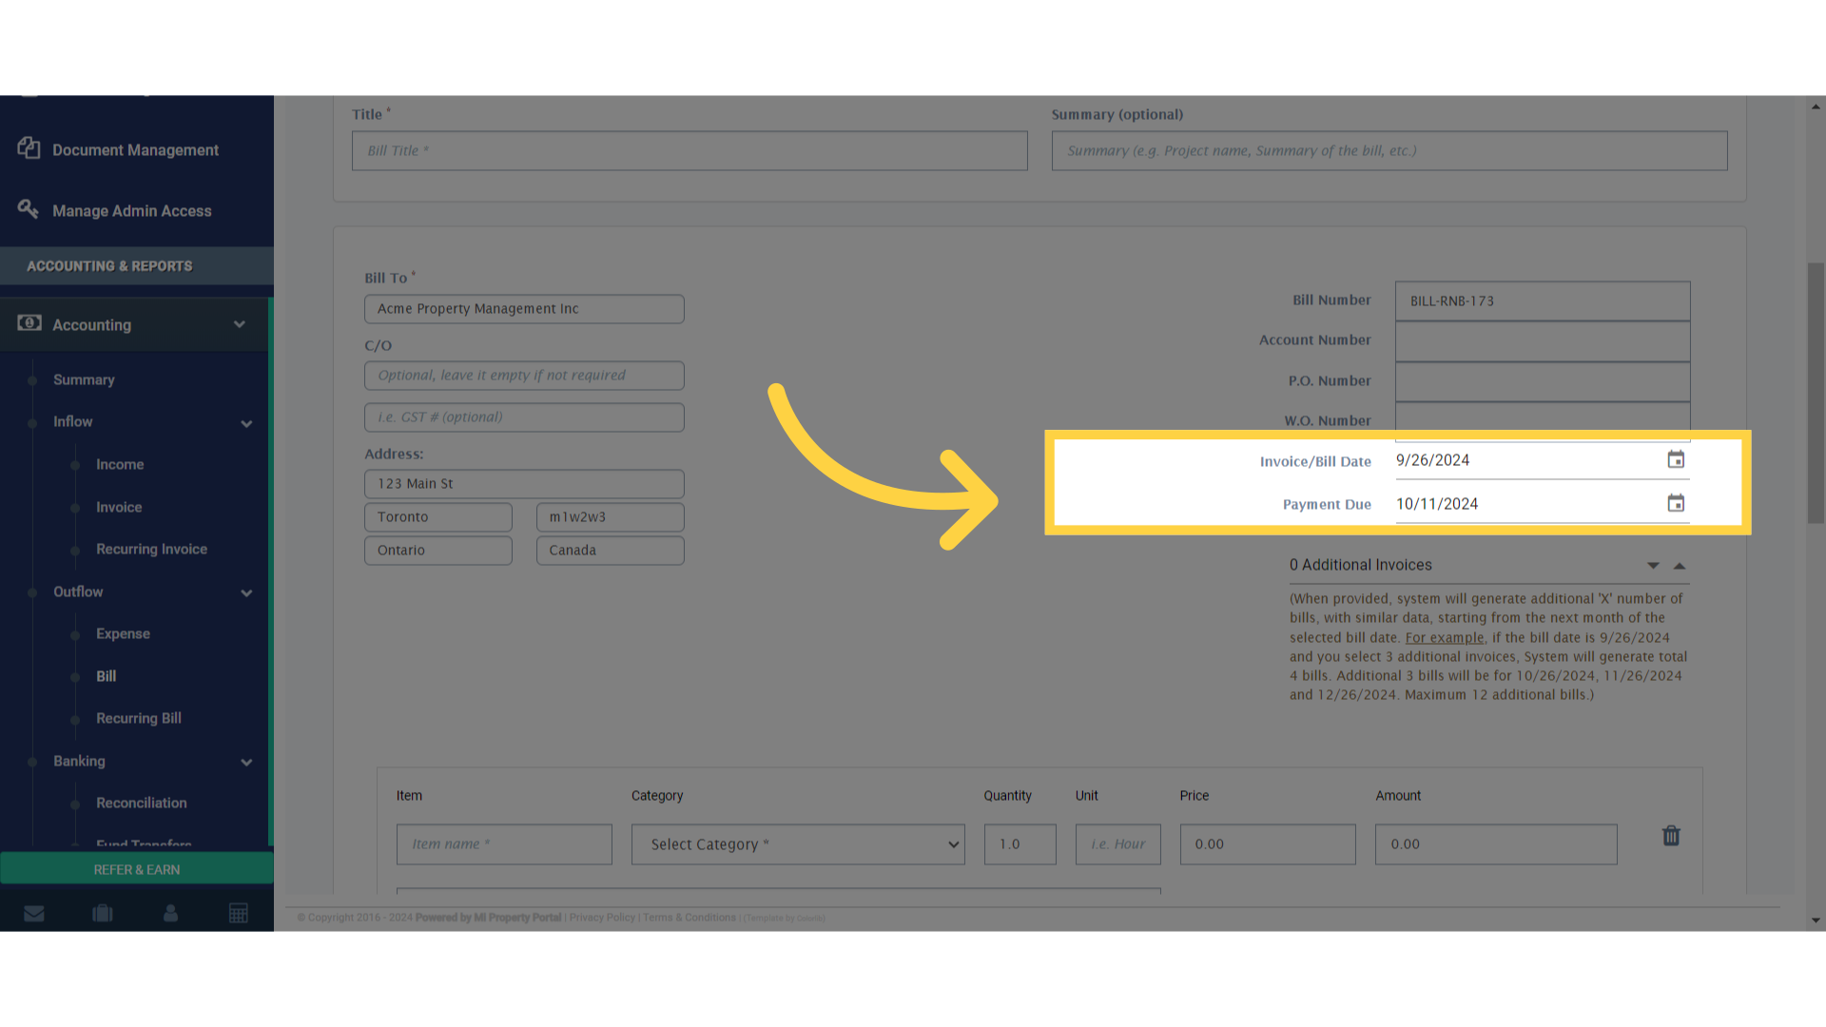The height and width of the screenshot is (1027, 1826).
Task: Click the C/O optional field
Action: click(524, 376)
